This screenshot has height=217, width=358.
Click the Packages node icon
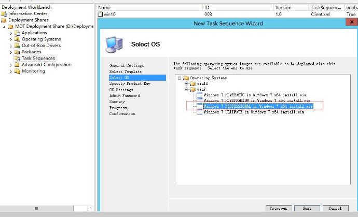(17, 52)
